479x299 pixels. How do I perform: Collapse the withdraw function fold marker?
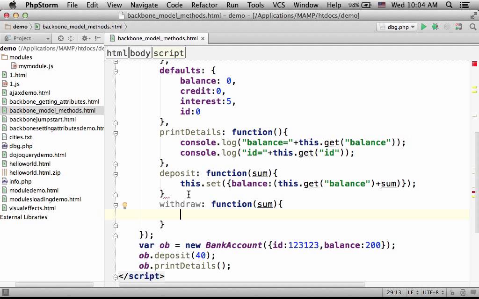116,206
